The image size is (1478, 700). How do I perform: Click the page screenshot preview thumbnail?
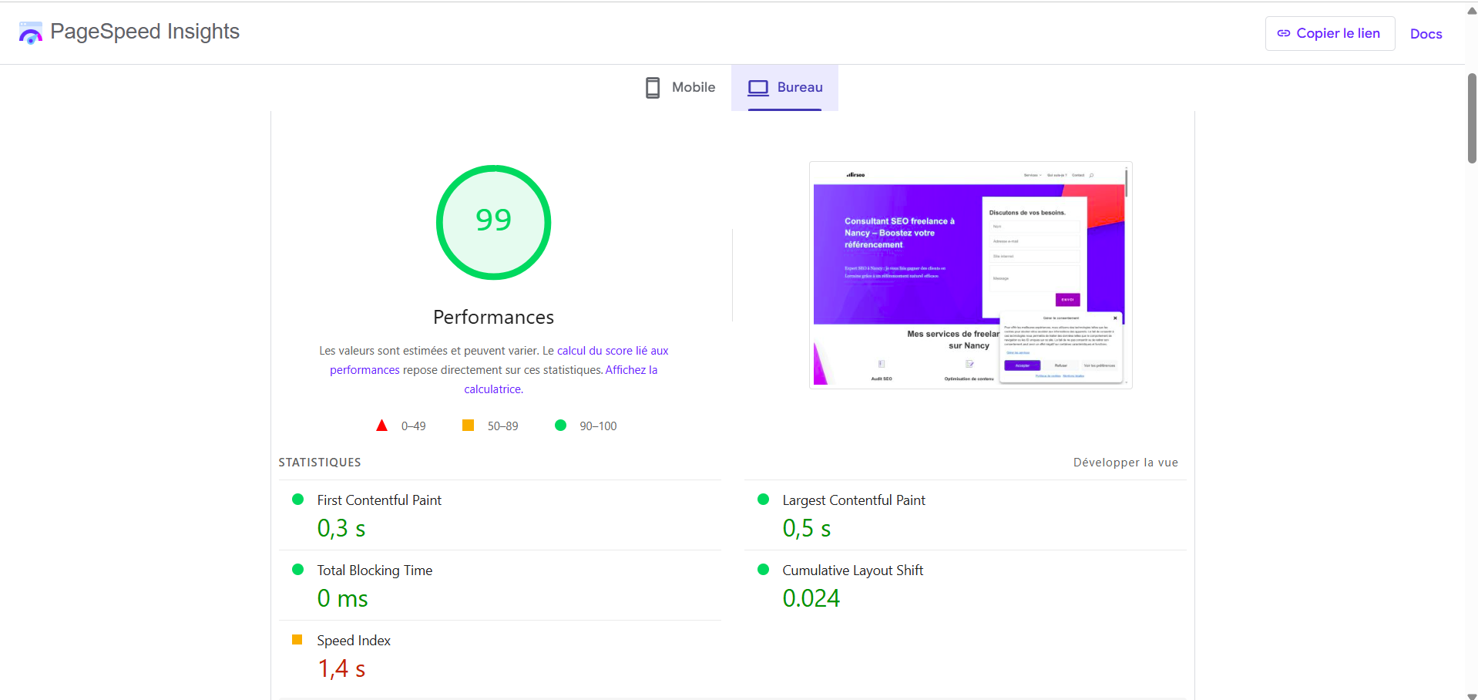click(969, 274)
